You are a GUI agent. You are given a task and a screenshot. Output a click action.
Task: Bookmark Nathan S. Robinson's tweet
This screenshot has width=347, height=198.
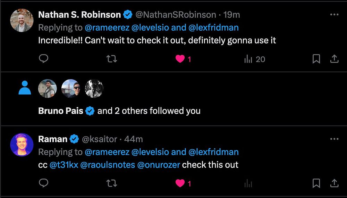click(x=316, y=59)
